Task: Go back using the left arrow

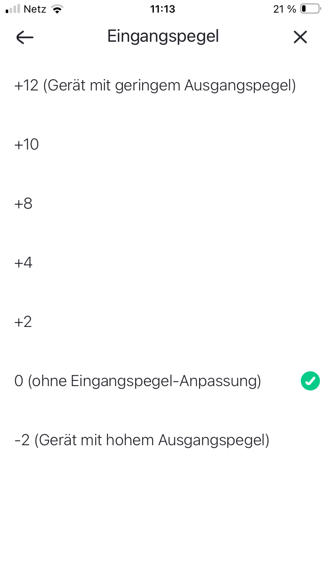Action: pyautogui.click(x=25, y=37)
